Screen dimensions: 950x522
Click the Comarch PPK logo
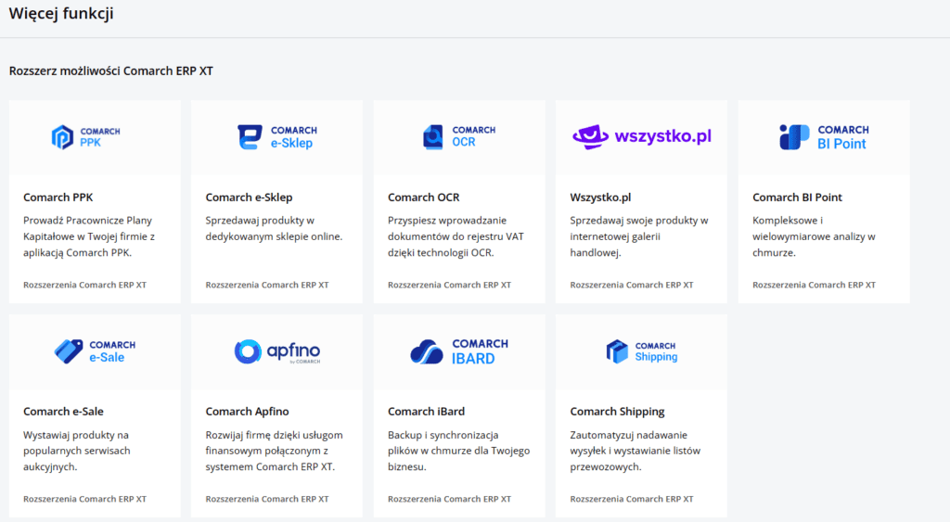point(85,137)
